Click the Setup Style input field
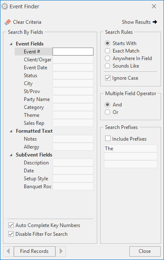This screenshot has height=260, width=164. coord(73,179)
